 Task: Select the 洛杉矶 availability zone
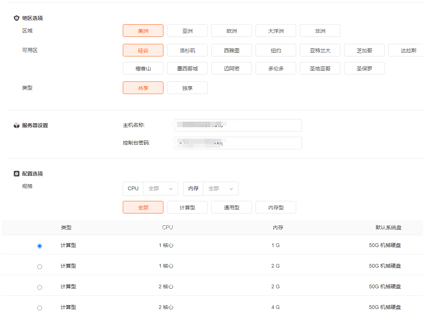(187, 51)
